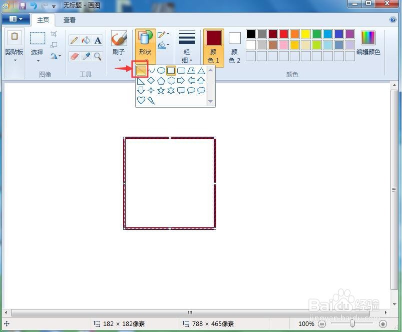Viewport: 402px width, 332px height.
Task: Open Customize Quick Access Toolbar arrow
Action: point(54,6)
